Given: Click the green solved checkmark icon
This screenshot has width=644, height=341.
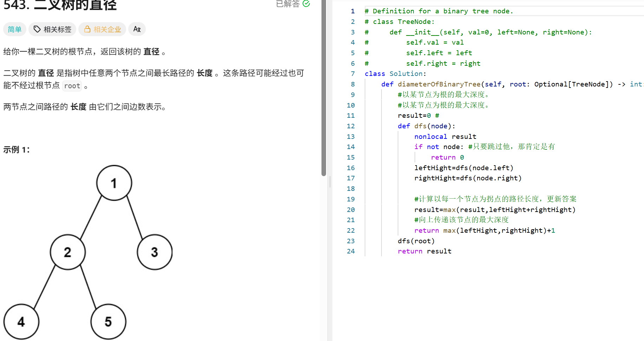Looking at the screenshot, I should [x=306, y=4].
